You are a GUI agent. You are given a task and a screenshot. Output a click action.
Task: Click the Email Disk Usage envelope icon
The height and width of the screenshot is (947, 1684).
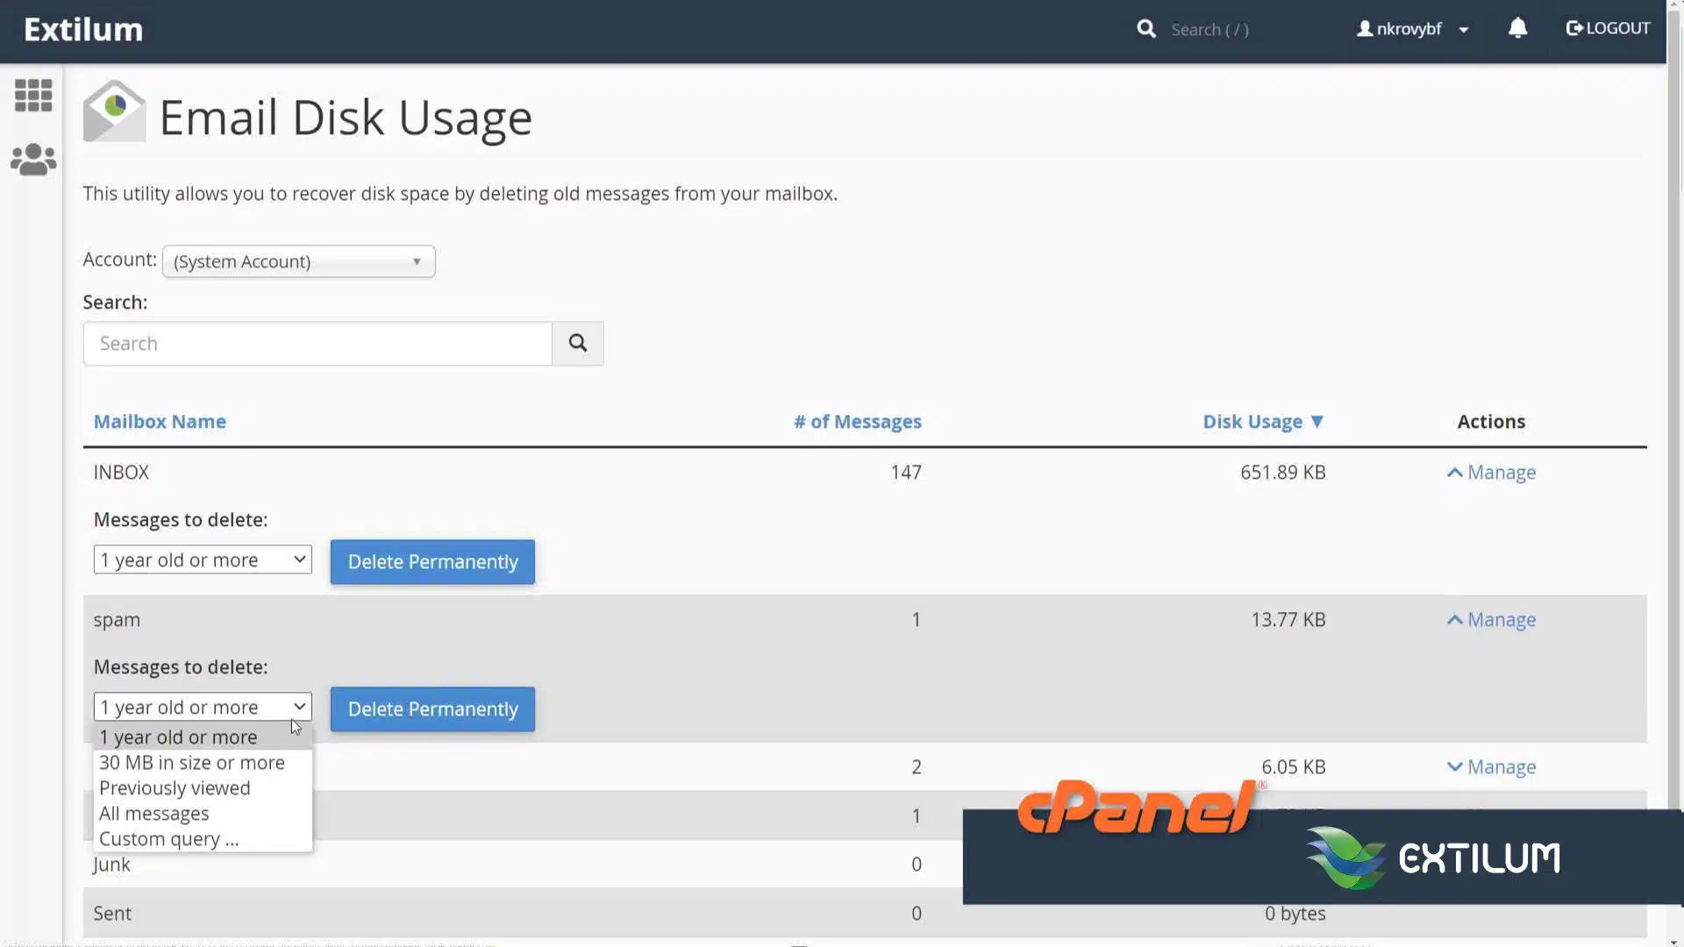click(x=114, y=111)
